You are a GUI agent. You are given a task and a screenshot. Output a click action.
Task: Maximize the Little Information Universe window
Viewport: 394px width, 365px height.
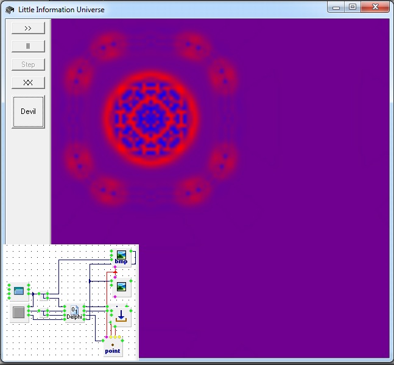[352, 7]
